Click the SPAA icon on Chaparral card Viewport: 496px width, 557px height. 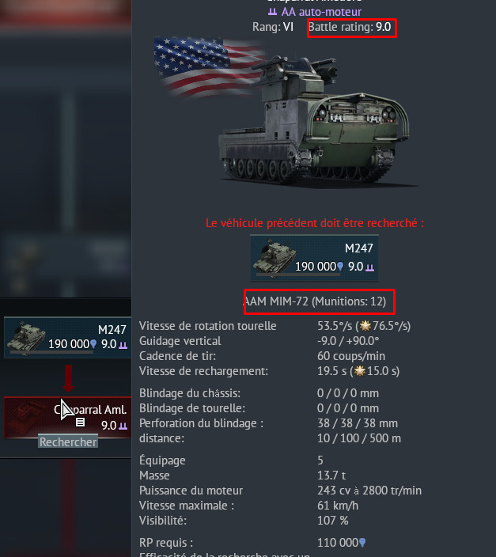tap(123, 426)
